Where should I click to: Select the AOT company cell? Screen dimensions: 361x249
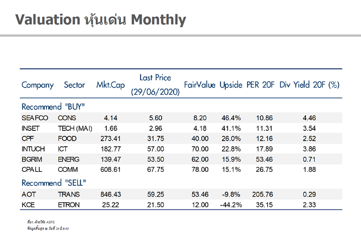click(28, 194)
